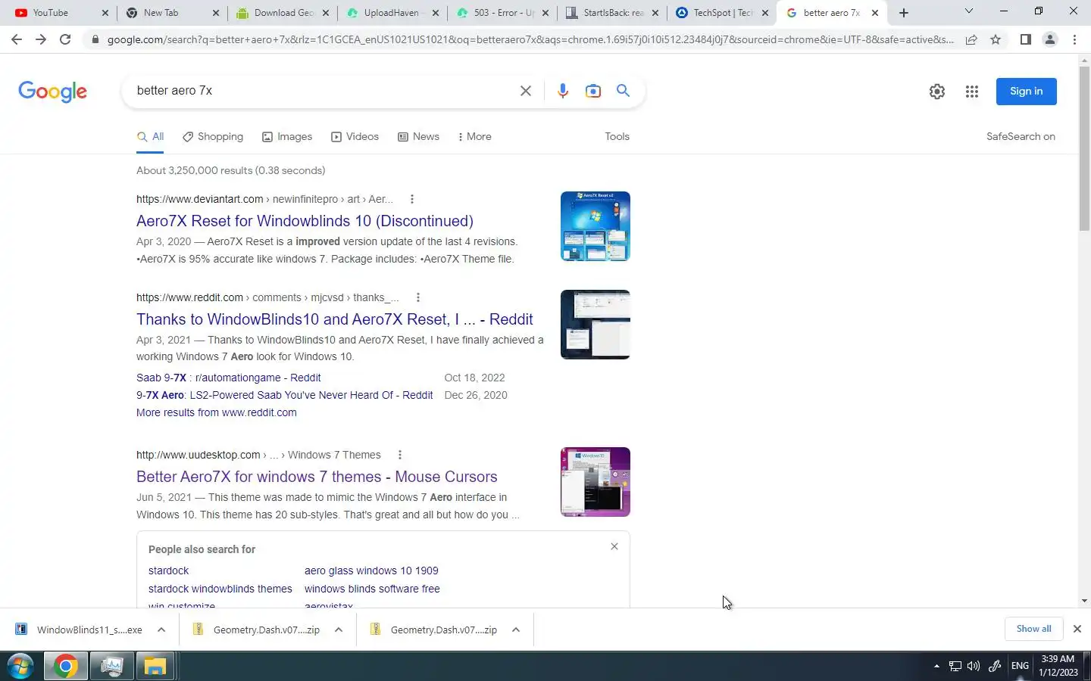Click the address bar URL
This screenshot has width=1091, height=681.
530,39
